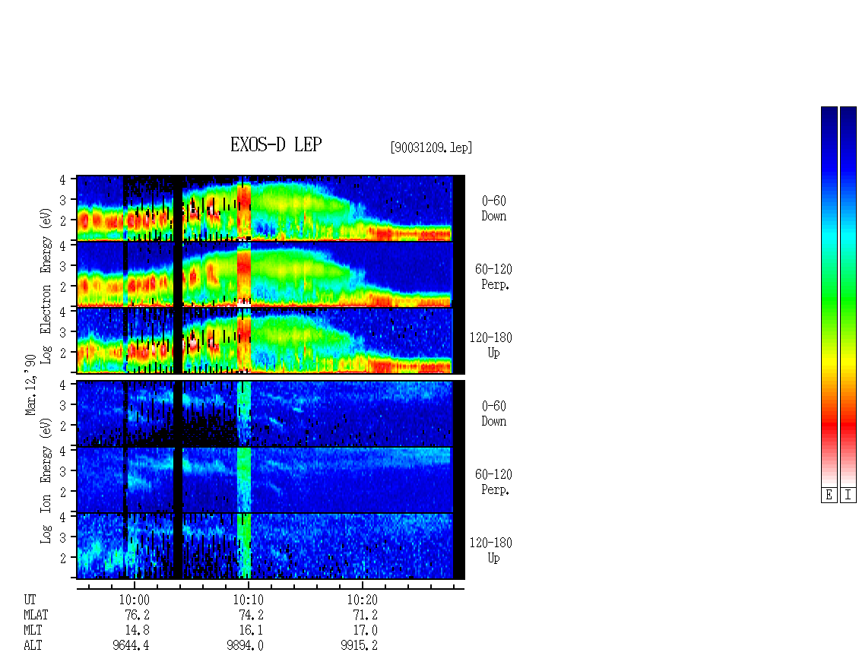Screen dimensions: 859x665
Task: Click the MLT row label
Action: (x=33, y=631)
